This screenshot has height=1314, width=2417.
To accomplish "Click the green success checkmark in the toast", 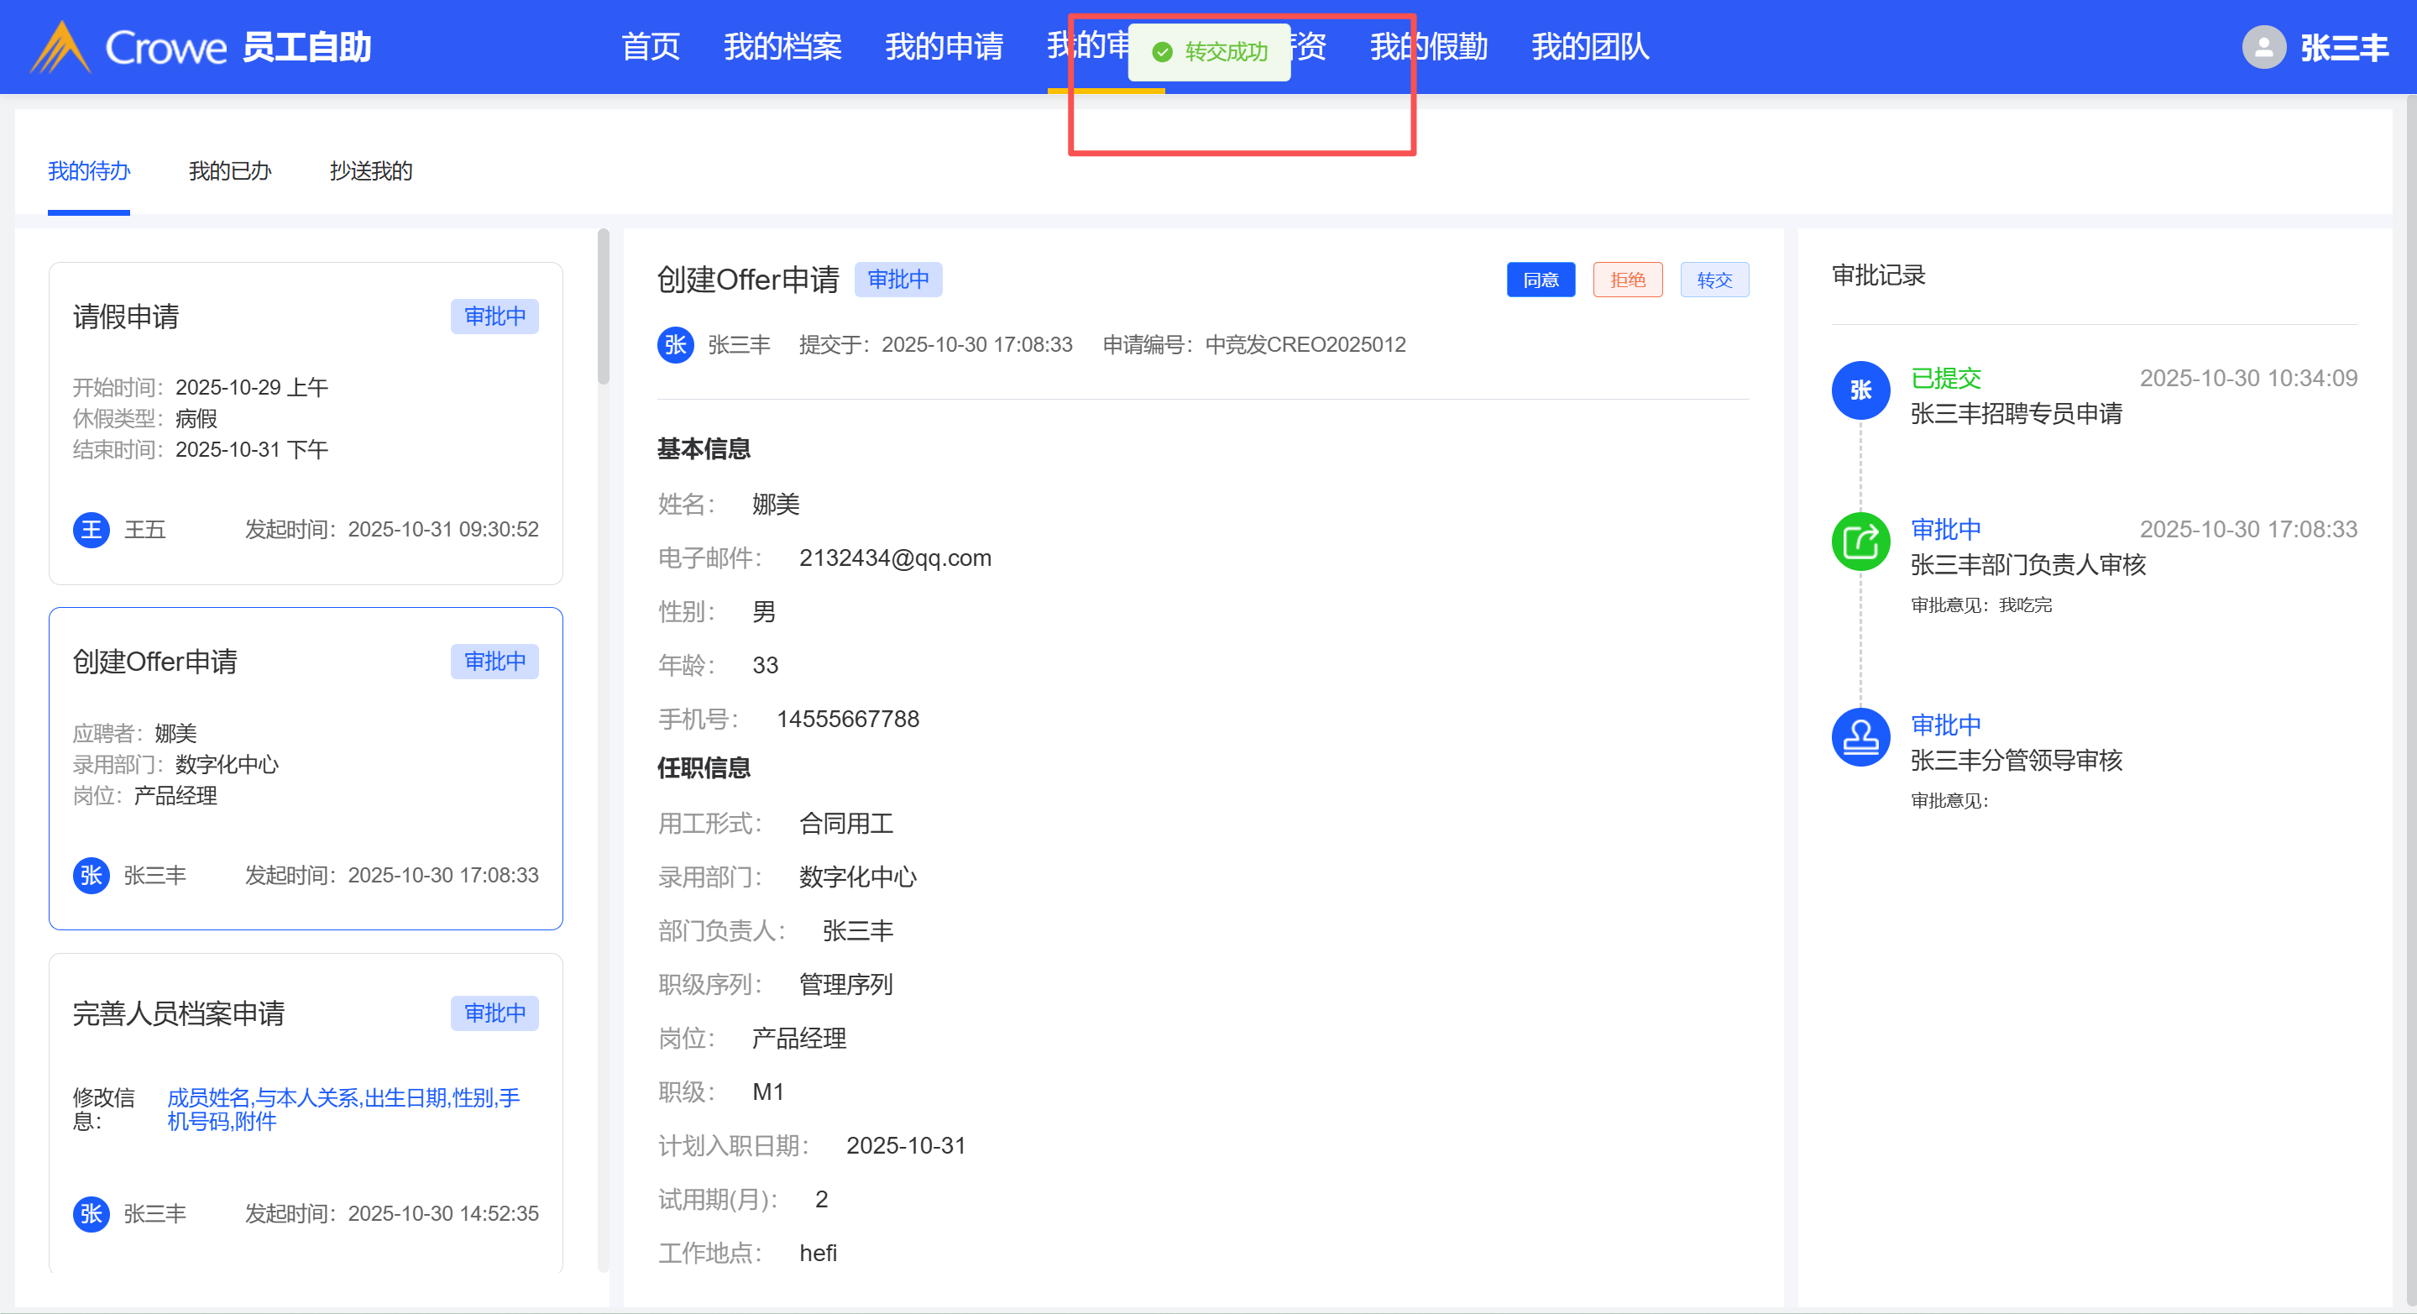I will 1162,51.
